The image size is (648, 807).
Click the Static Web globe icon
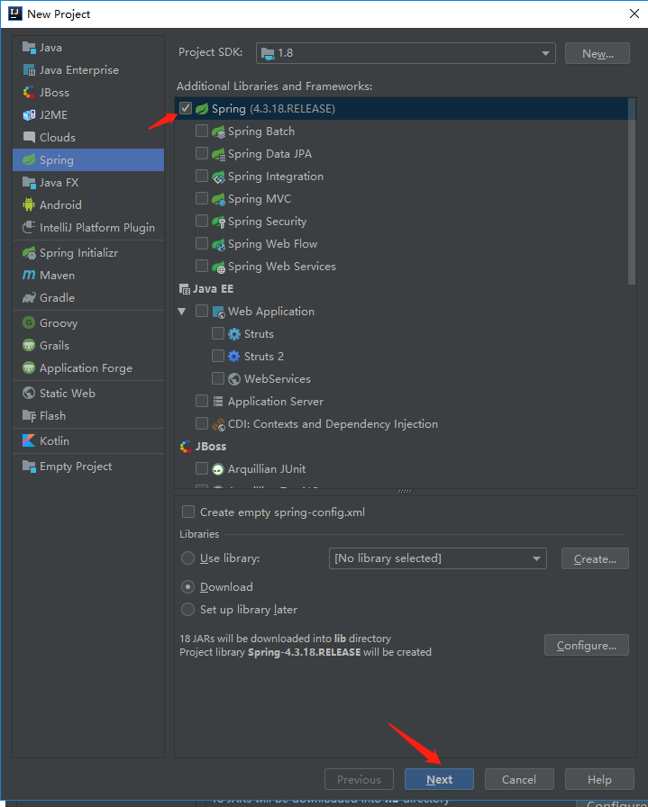pyautogui.click(x=29, y=394)
